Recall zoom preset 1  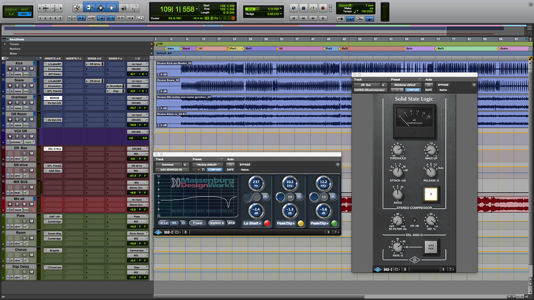pos(40,18)
